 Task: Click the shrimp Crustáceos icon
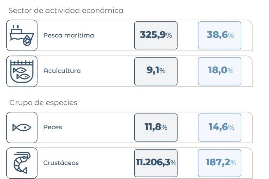pyautogui.click(x=22, y=163)
